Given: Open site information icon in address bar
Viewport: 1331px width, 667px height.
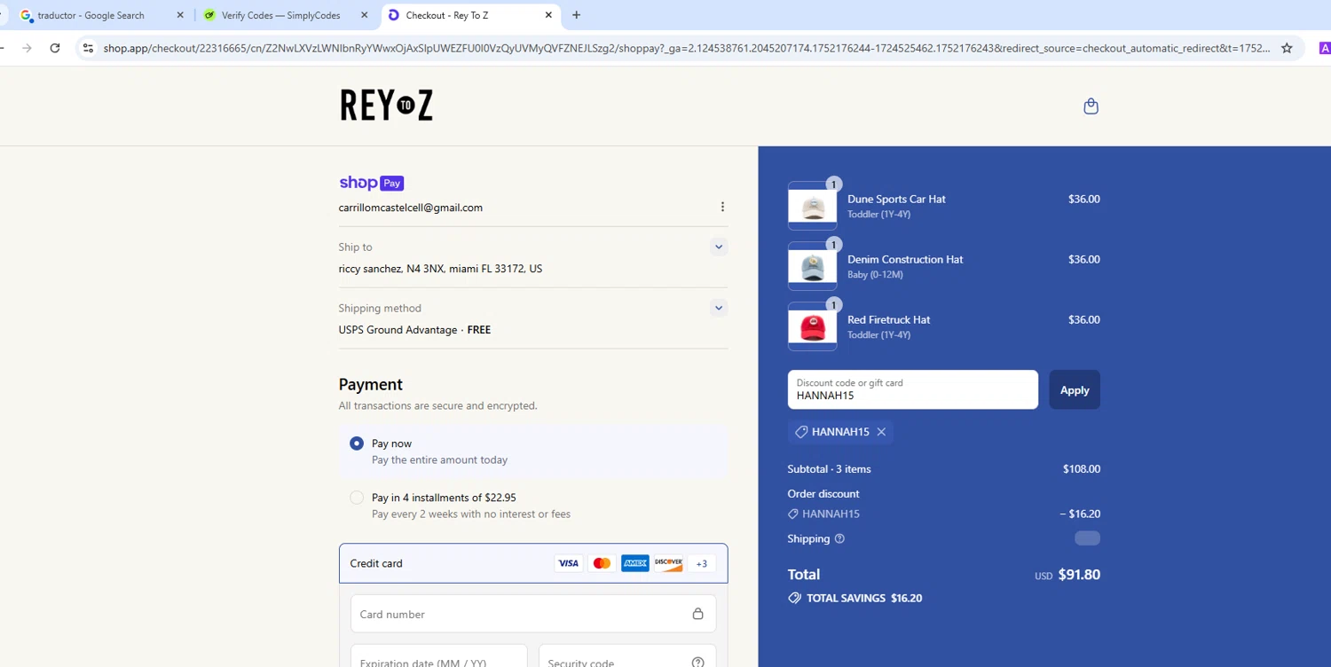Looking at the screenshot, I should point(88,48).
